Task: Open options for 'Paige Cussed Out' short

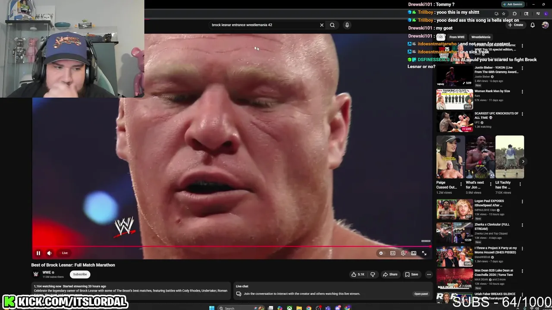Action: 461,184
